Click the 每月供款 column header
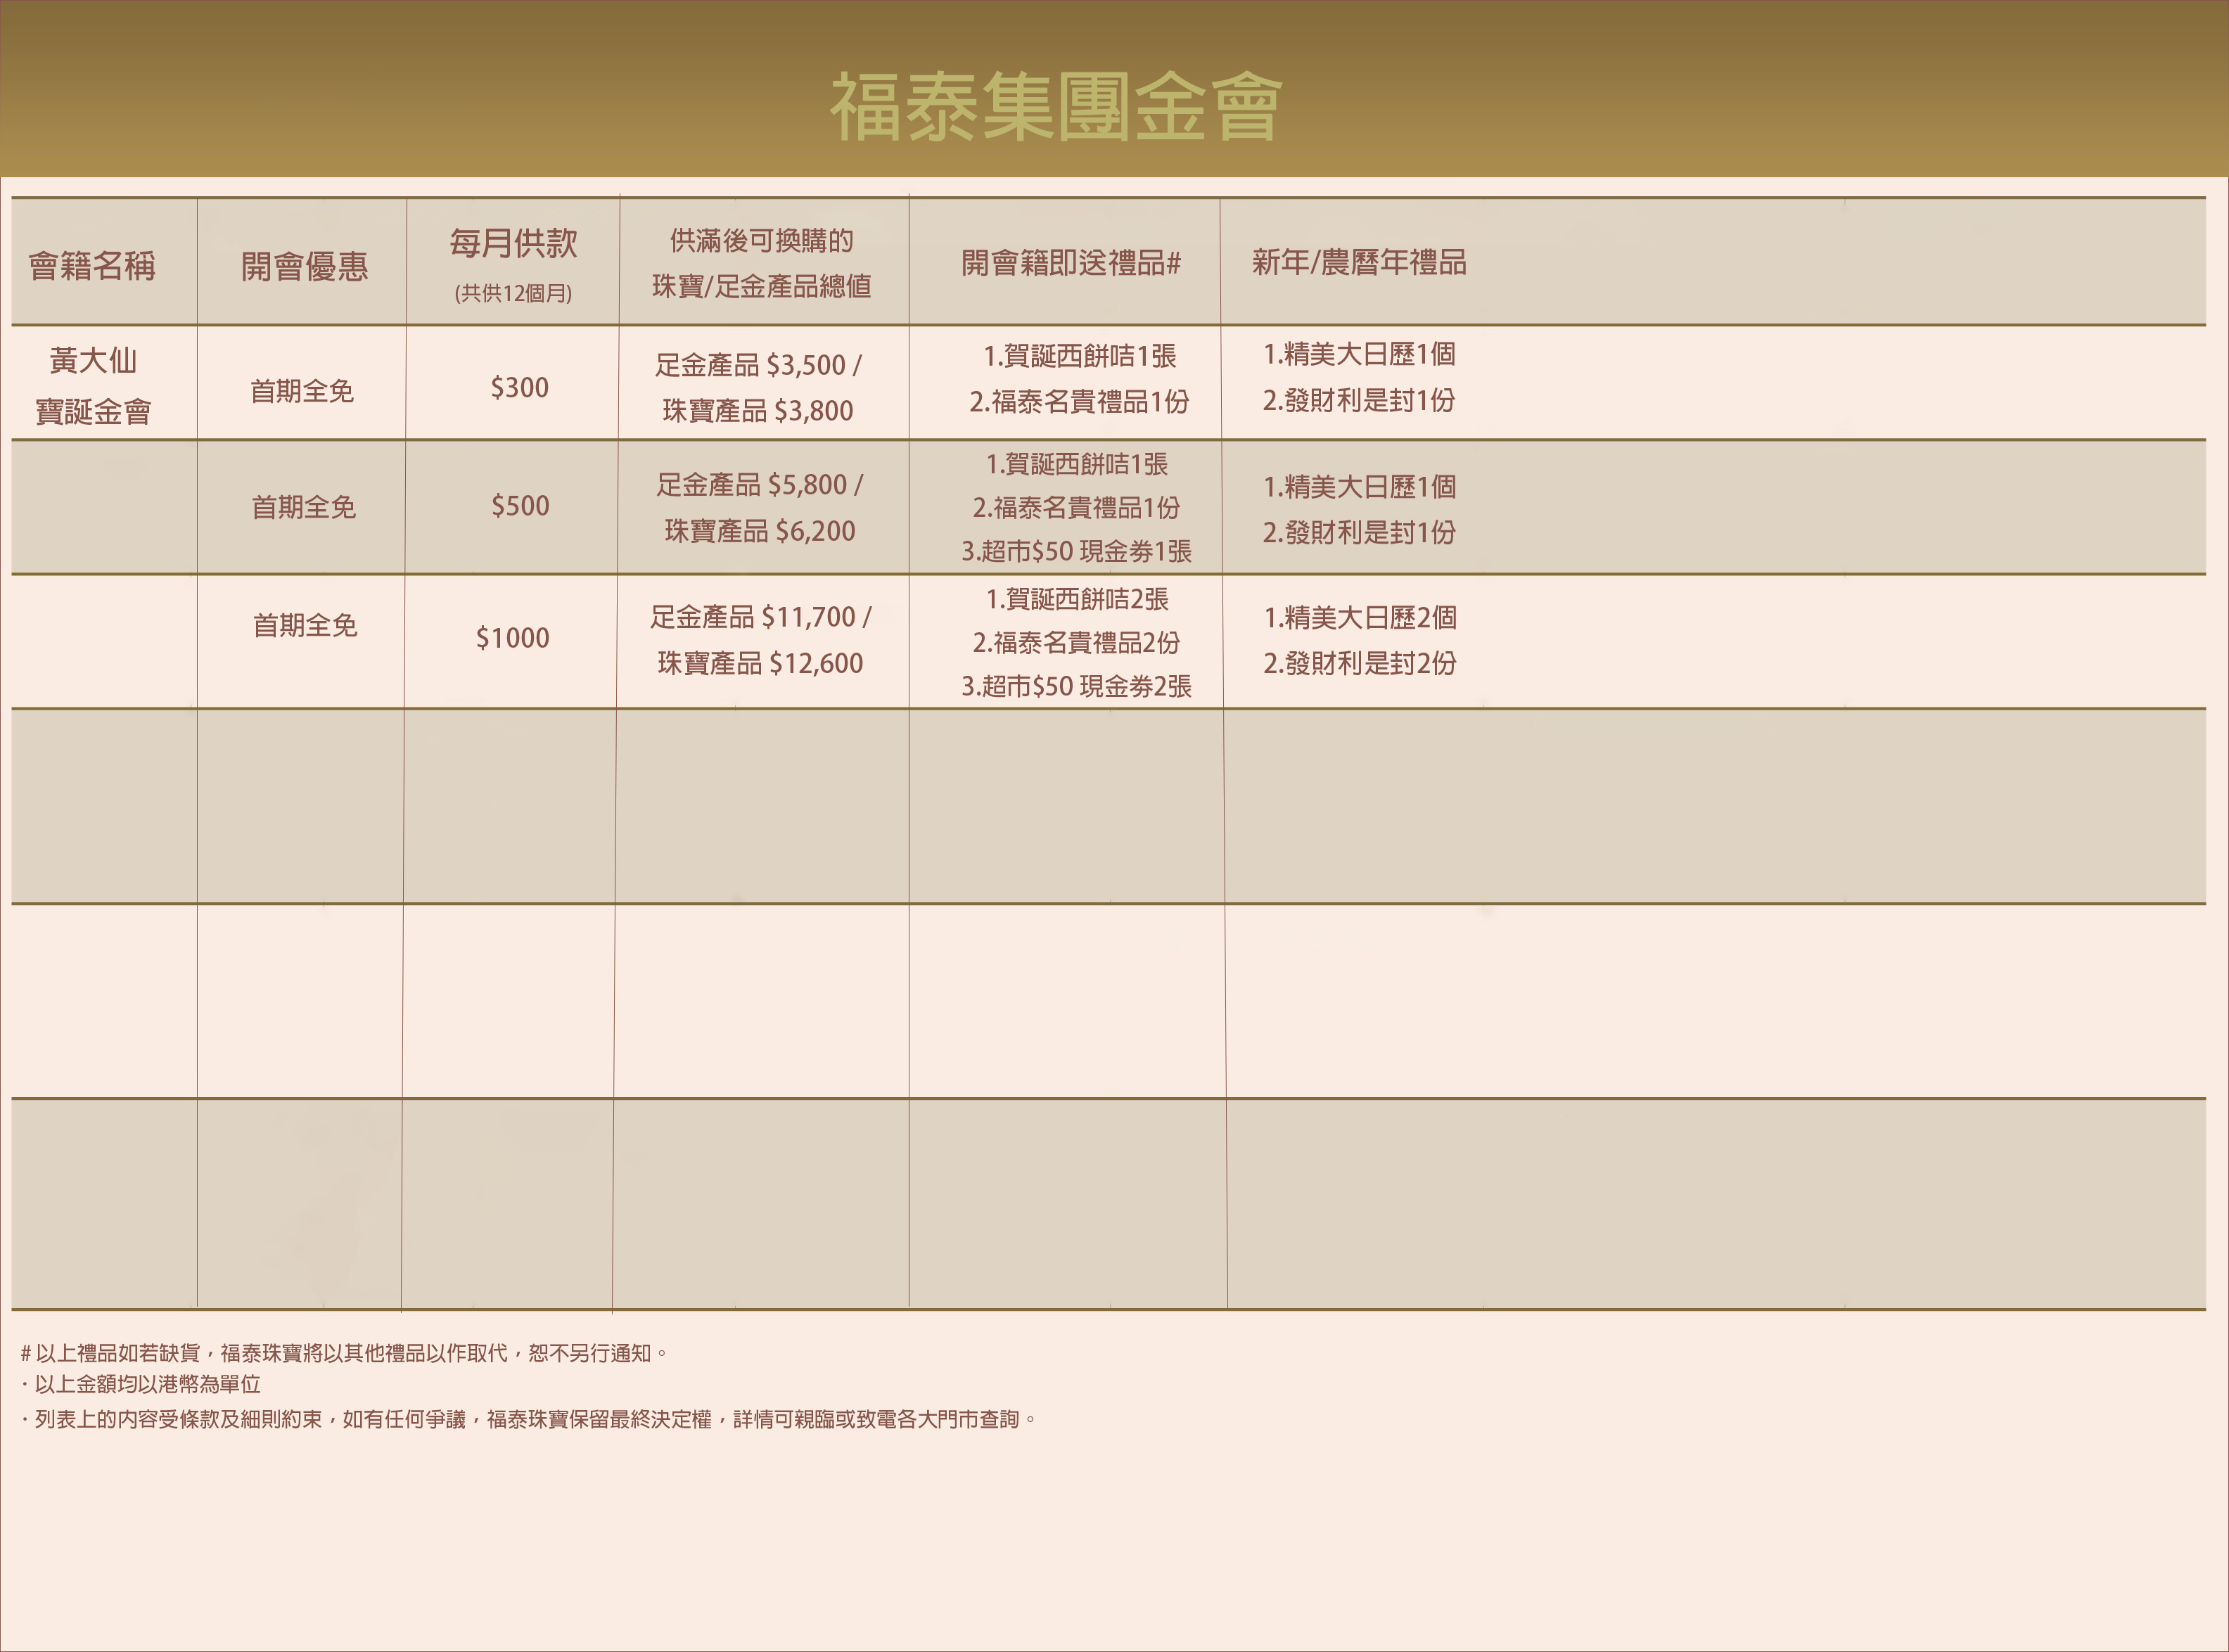 pos(513,243)
